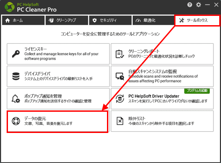The image size is (221, 163).
Task: Click the database stack icon for デバイスドライバ
Action: point(16,76)
